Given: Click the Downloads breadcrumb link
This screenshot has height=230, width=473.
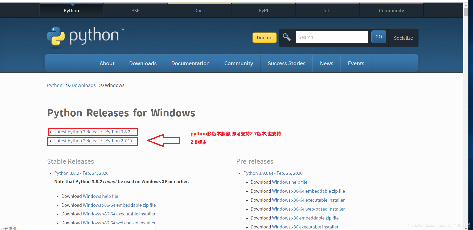Looking at the screenshot, I should tap(83, 85).
